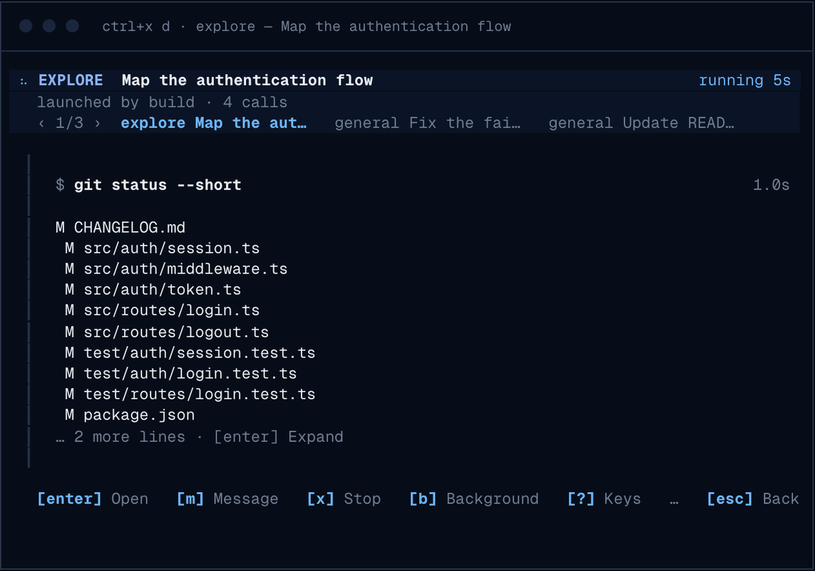Switch to general Fix the fai… tab

[428, 123]
